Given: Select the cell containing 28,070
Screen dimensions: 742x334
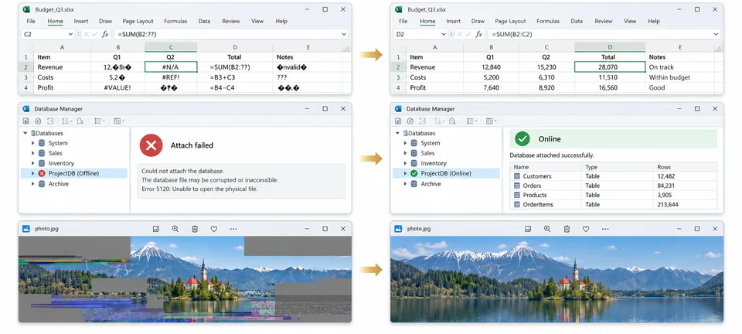Looking at the screenshot, I should [610, 67].
